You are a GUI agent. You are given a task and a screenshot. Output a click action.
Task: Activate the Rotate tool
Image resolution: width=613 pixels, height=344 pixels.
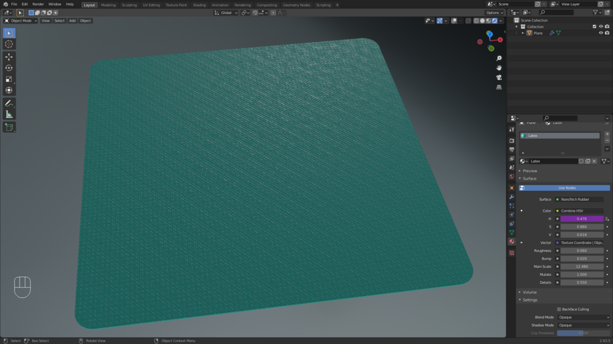click(9, 68)
